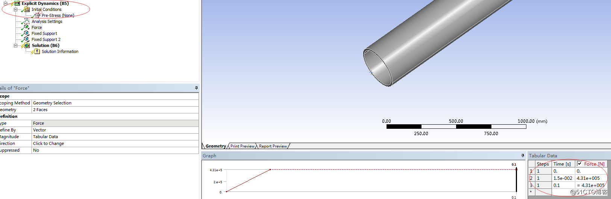The height and width of the screenshot is (199, 611).
Task: Select table row header 1
Action: pyautogui.click(x=532, y=171)
